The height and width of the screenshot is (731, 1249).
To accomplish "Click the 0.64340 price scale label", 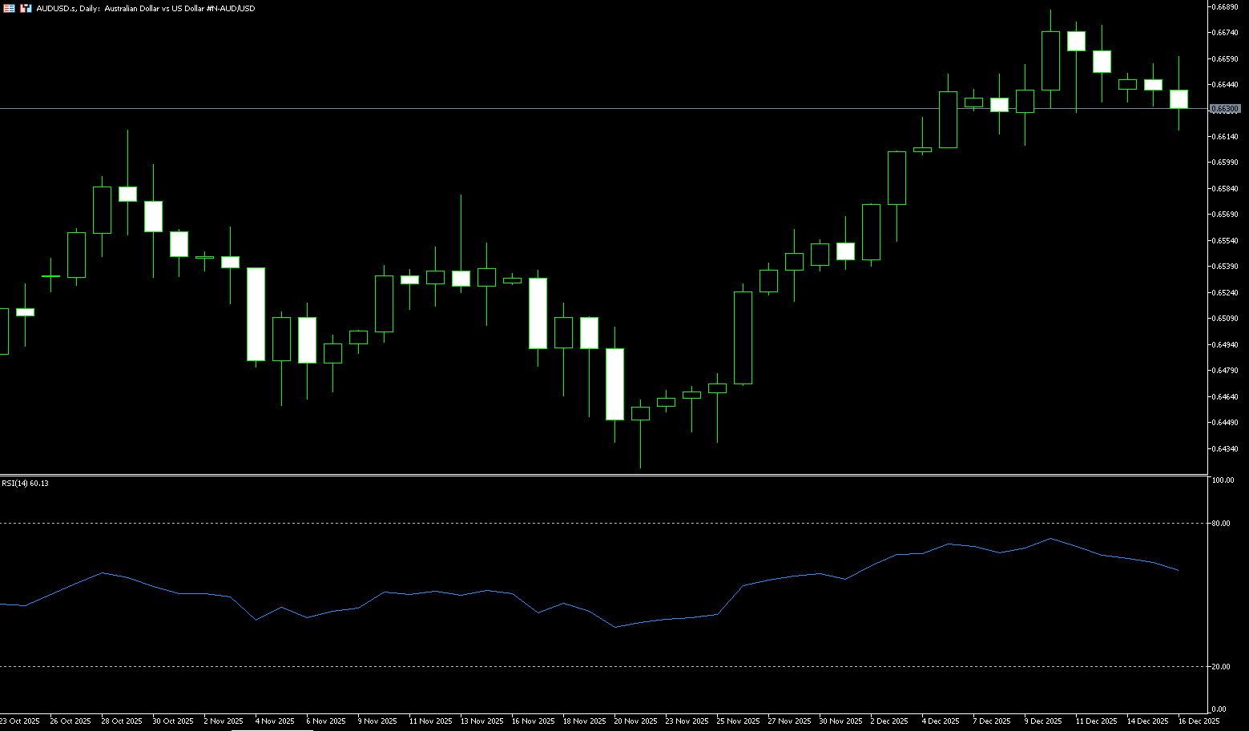I will click(1226, 449).
